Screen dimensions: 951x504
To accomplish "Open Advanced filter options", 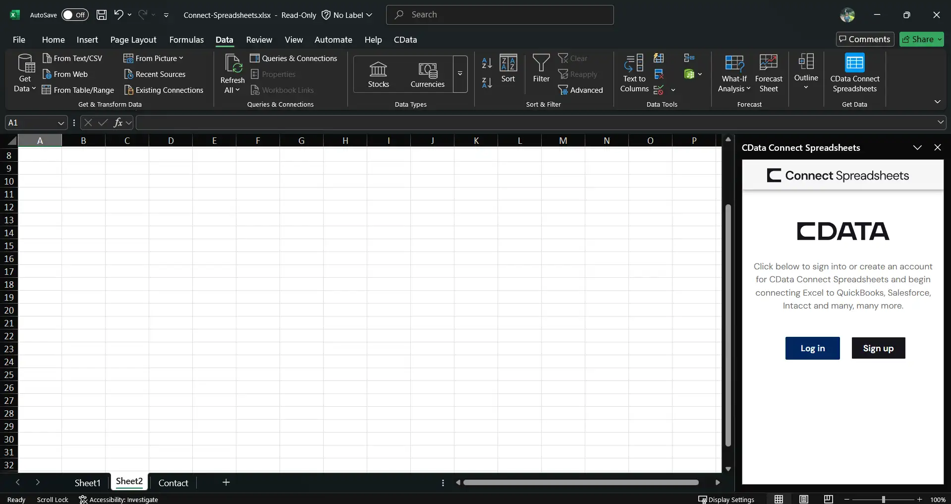I will tap(580, 90).
